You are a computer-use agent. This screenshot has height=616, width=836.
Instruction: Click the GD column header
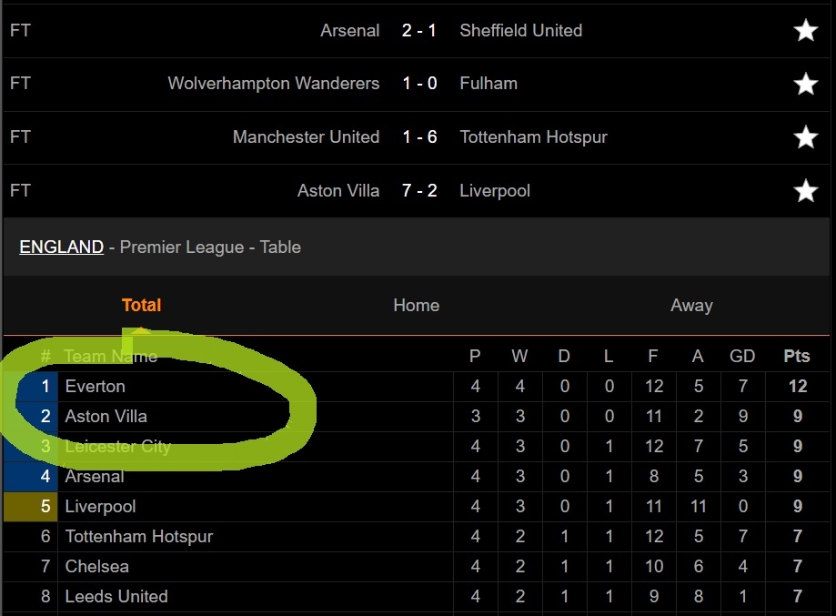(x=742, y=357)
